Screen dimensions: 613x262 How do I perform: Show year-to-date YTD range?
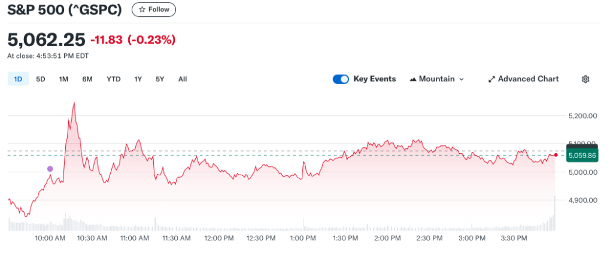pos(114,79)
